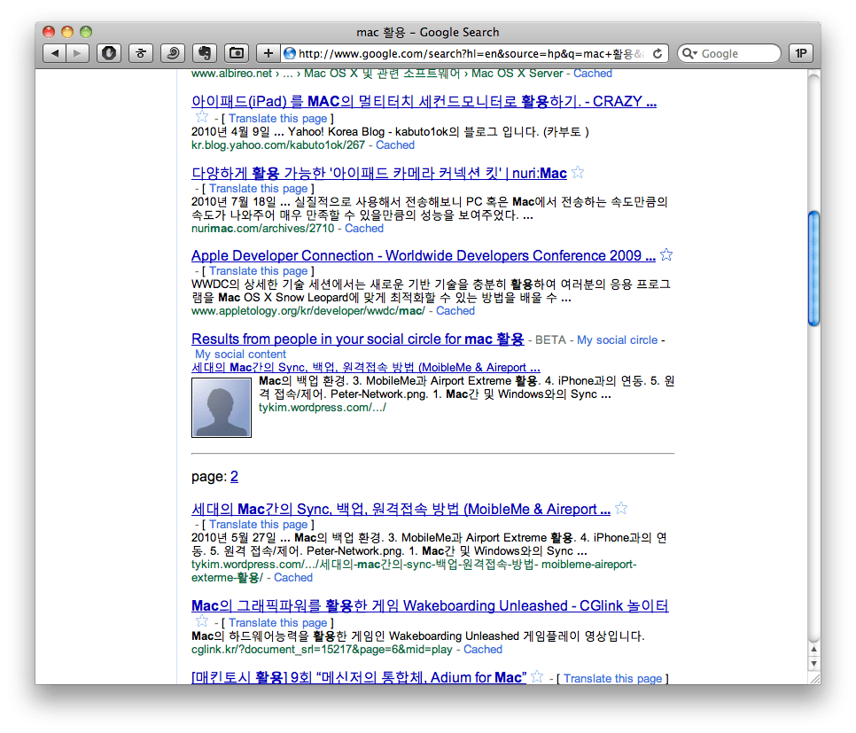Star the nuri:Mac iPad camera kit result
The height and width of the screenshot is (733, 856).
[x=578, y=172]
